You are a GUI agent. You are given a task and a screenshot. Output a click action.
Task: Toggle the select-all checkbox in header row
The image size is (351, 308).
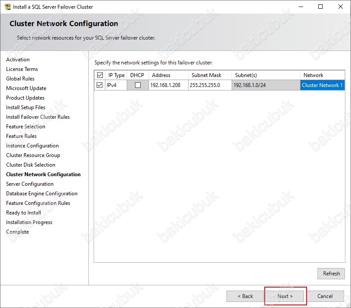(100, 75)
